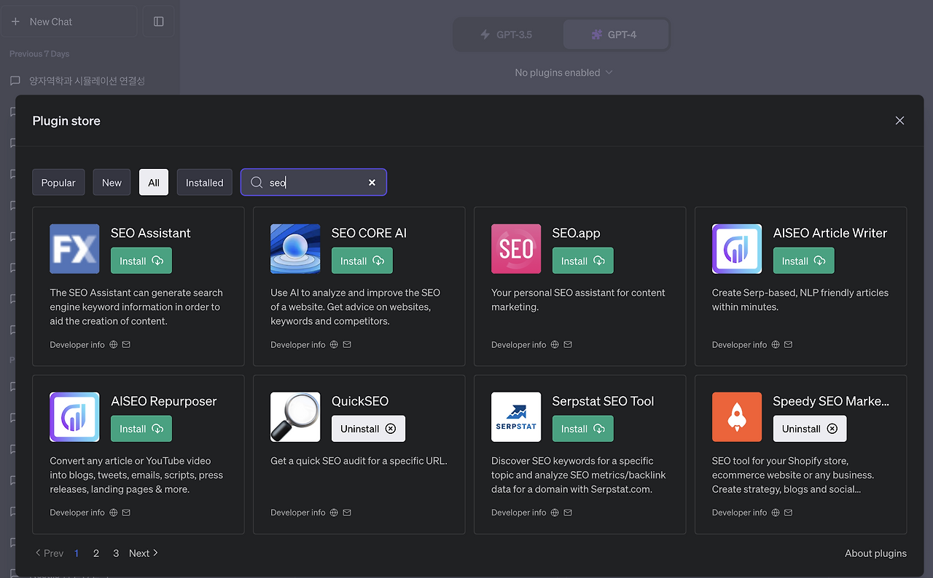Install the Serpstat SEO Tool plugin
Screen dimensions: 933x578
point(583,429)
